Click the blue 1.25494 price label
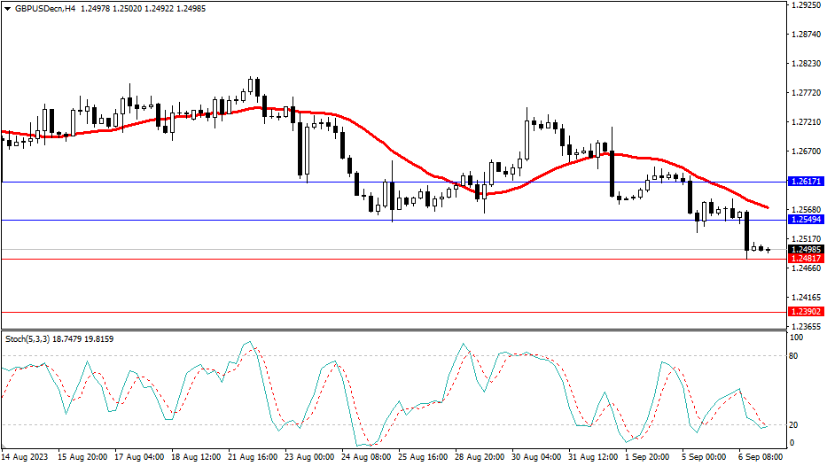 (x=806, y=219)
